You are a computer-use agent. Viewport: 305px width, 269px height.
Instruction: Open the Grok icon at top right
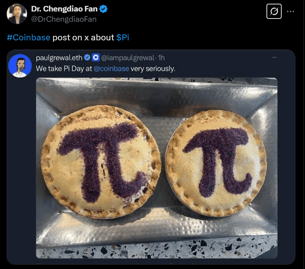point(274,12)
